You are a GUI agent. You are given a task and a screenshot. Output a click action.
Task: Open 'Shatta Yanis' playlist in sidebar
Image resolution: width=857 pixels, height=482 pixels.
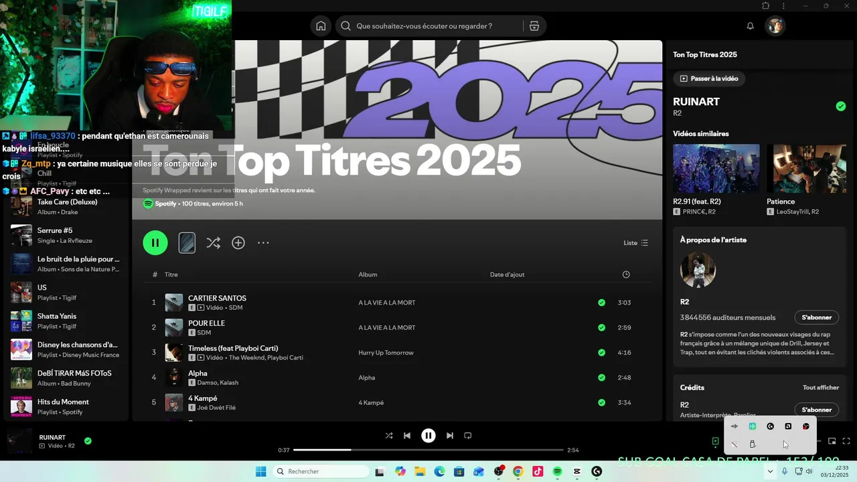67,321
